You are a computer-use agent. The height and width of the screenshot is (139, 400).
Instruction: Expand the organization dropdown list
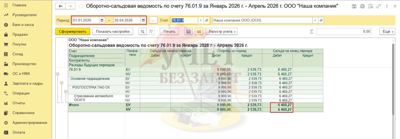point(315,20)
